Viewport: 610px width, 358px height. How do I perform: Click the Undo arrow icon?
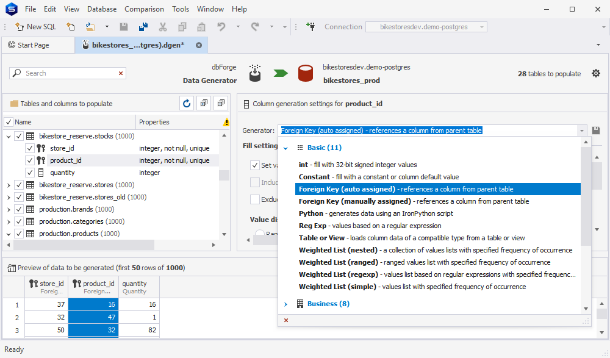tap(221, 27)
